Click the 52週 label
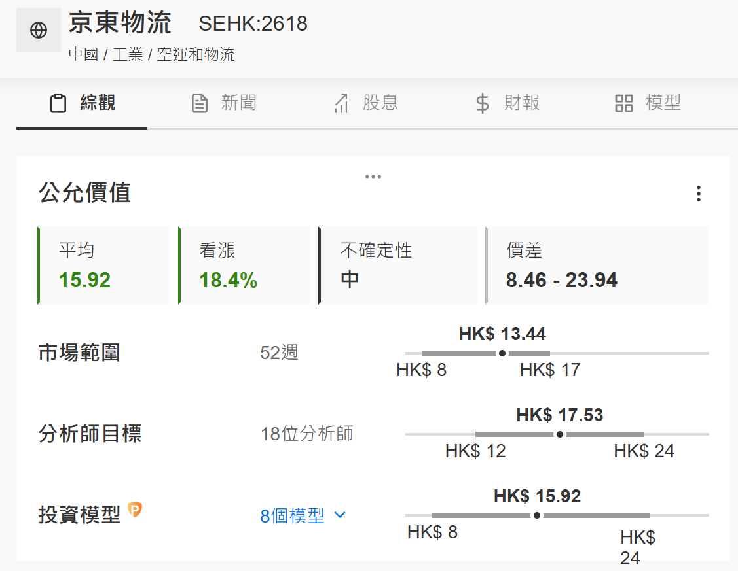Viewport: 738px width, 571px height. pyautogui.click(x=279, y=353)
